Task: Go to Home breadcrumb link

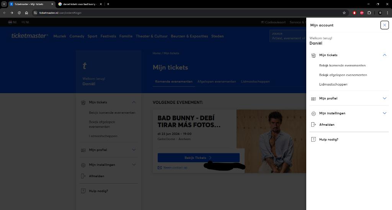Action: [x=157, y=53]
